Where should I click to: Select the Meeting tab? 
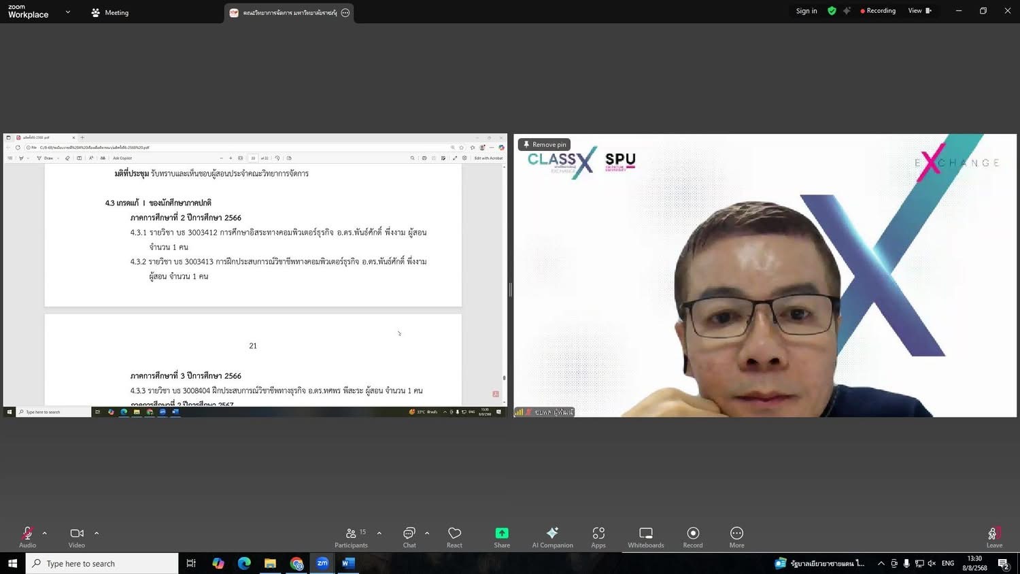point(110,12)
